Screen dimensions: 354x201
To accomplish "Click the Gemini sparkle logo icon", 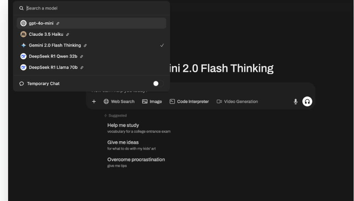I will [x=23, y=45].
